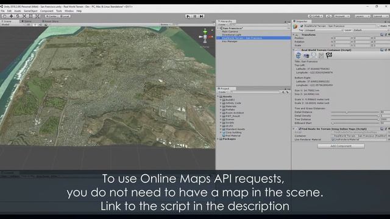The width and height of the screenshot is (390, 219).
Task: Open Transform component preset icon
Action: [386, 35]
